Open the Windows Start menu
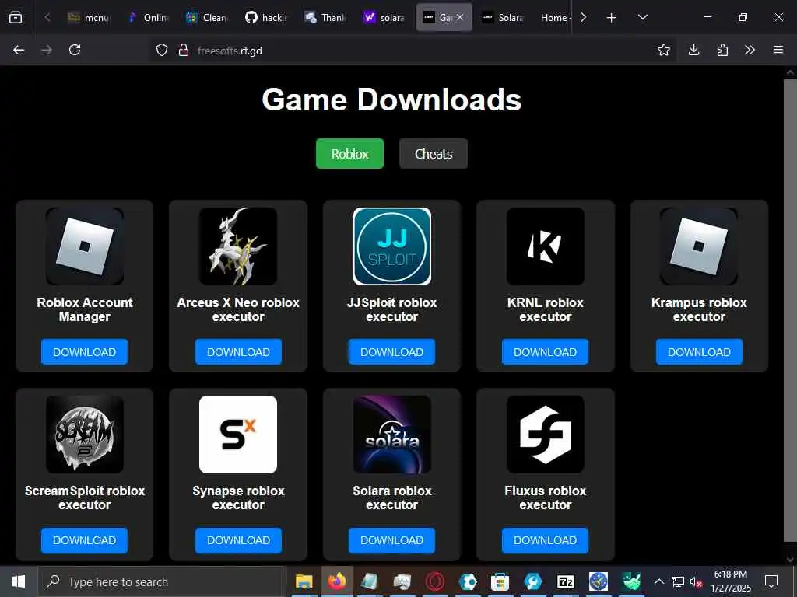 [19, 581]
